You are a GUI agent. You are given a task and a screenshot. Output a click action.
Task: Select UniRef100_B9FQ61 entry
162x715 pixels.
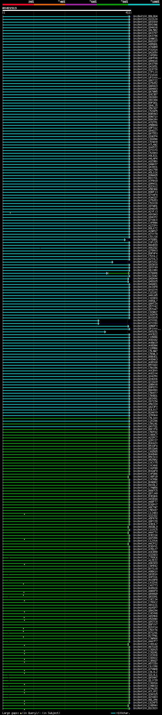click(x=145, y=103)
